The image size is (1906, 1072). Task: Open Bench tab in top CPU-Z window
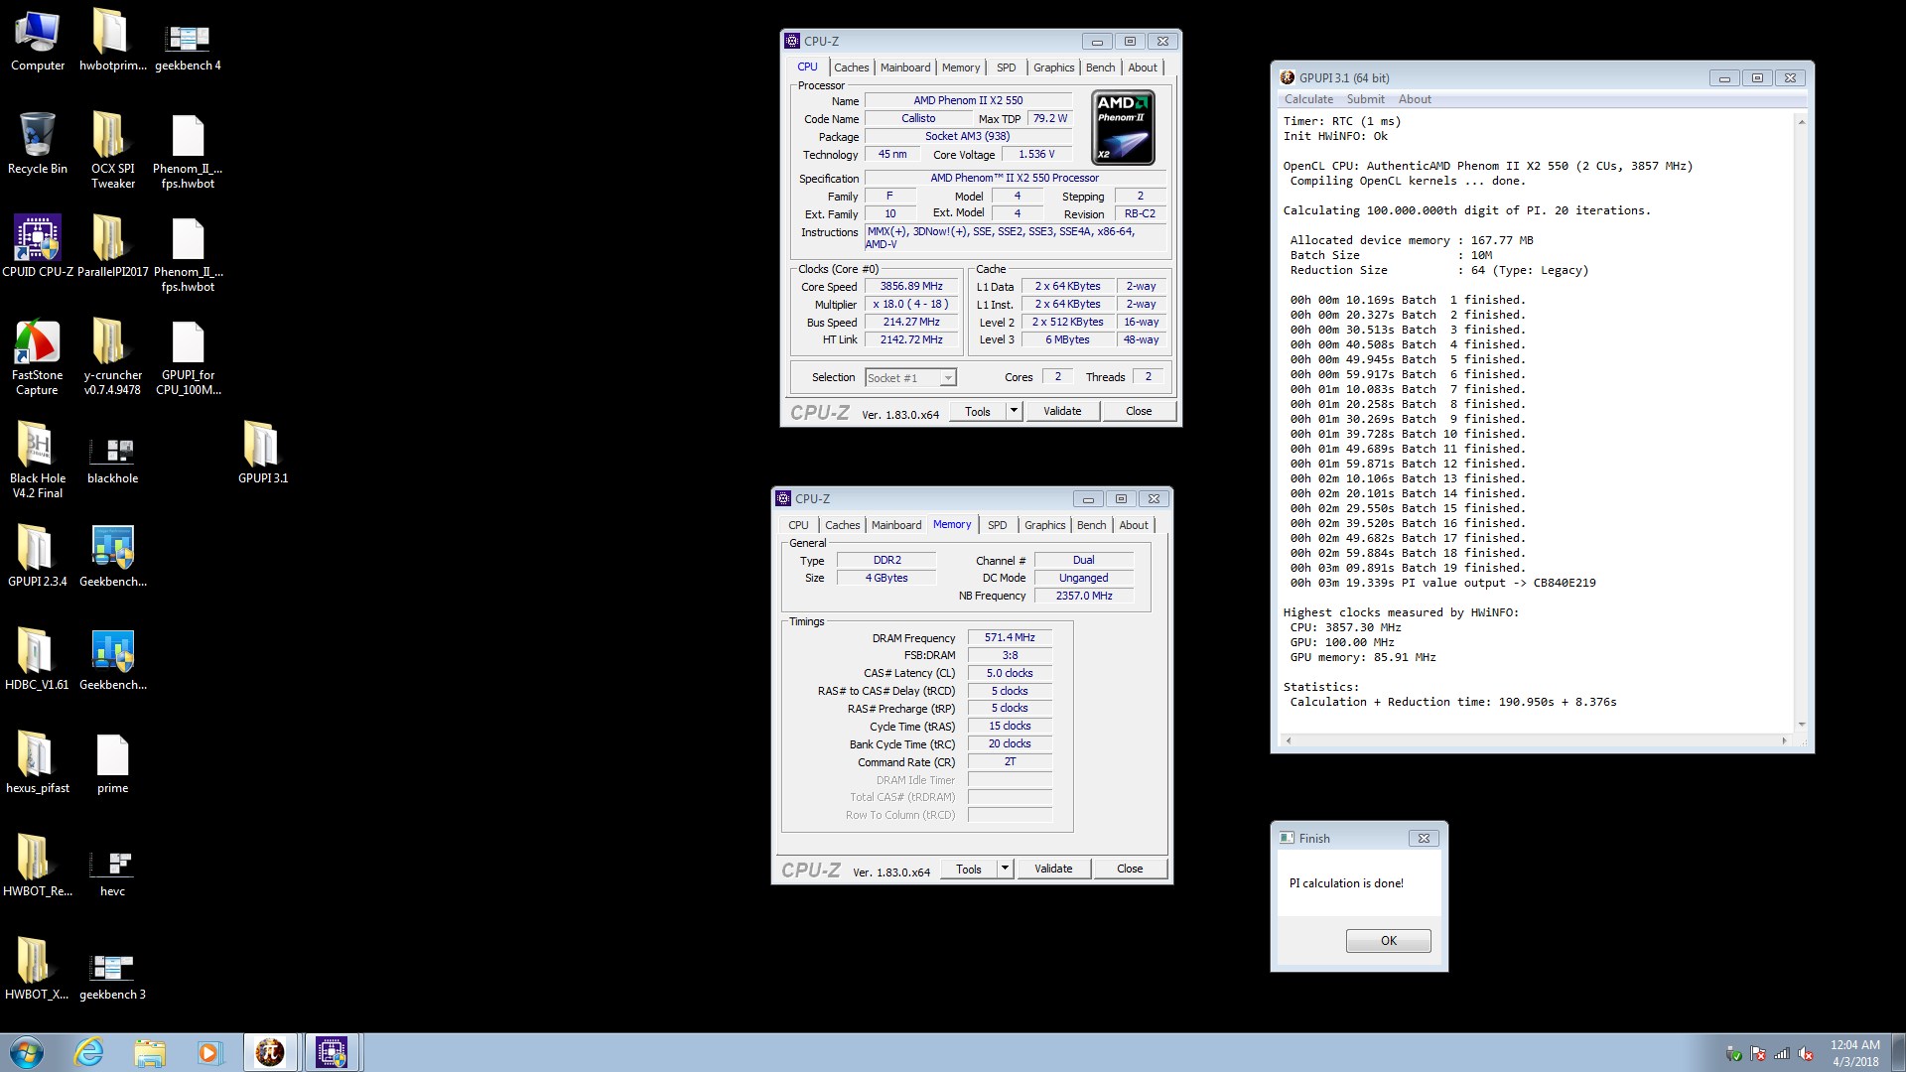[1100, 67]
